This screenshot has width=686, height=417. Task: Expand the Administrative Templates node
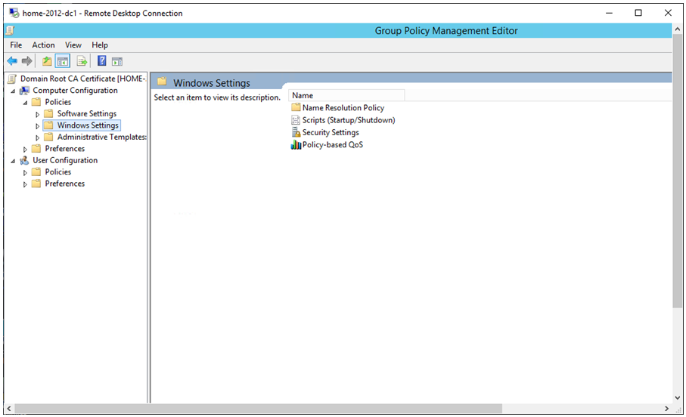37,137
